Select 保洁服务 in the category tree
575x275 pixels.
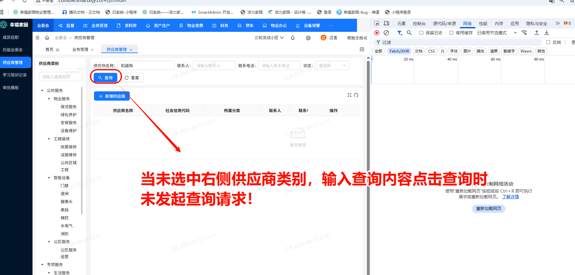pos(69,107)
